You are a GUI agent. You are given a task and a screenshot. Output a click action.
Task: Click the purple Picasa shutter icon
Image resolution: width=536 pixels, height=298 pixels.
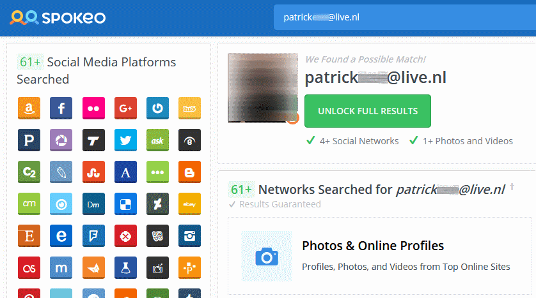(x=61, y=140)
